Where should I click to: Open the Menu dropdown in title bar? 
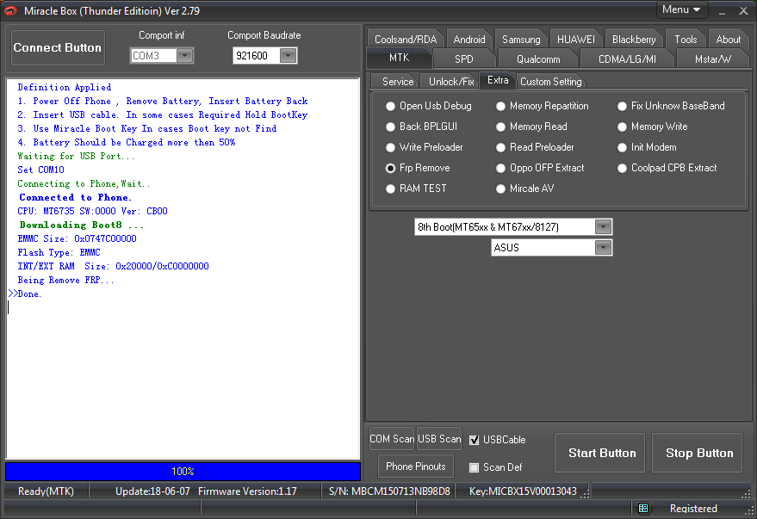682,9
